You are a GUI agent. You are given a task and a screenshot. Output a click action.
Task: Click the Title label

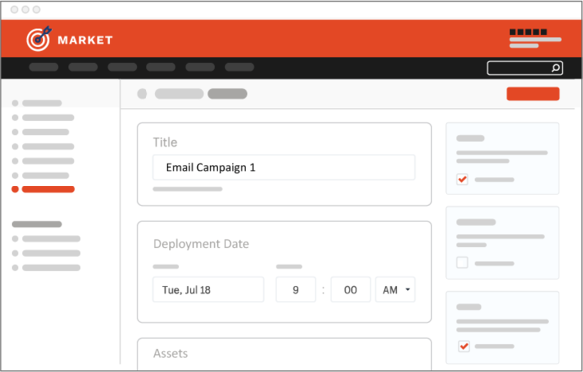click(165, 142)
